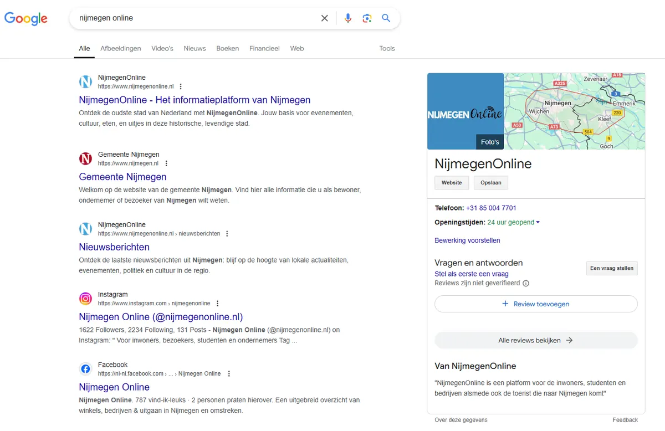Click Over deze gegevens link

(461, 420)
